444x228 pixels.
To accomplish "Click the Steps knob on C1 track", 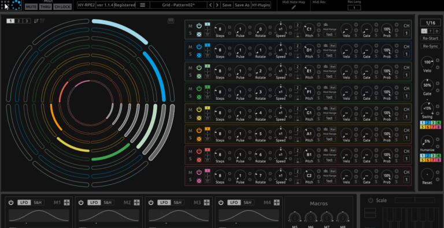I will coord(220,29).
